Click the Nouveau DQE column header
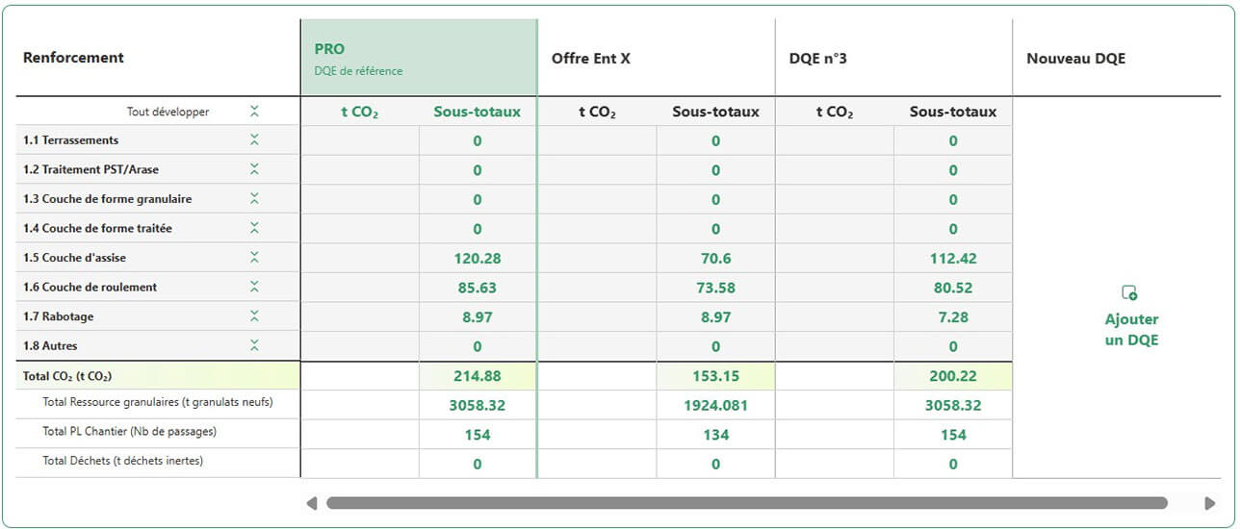Viewport: 1240px width, 529px height. [1117, 58]
